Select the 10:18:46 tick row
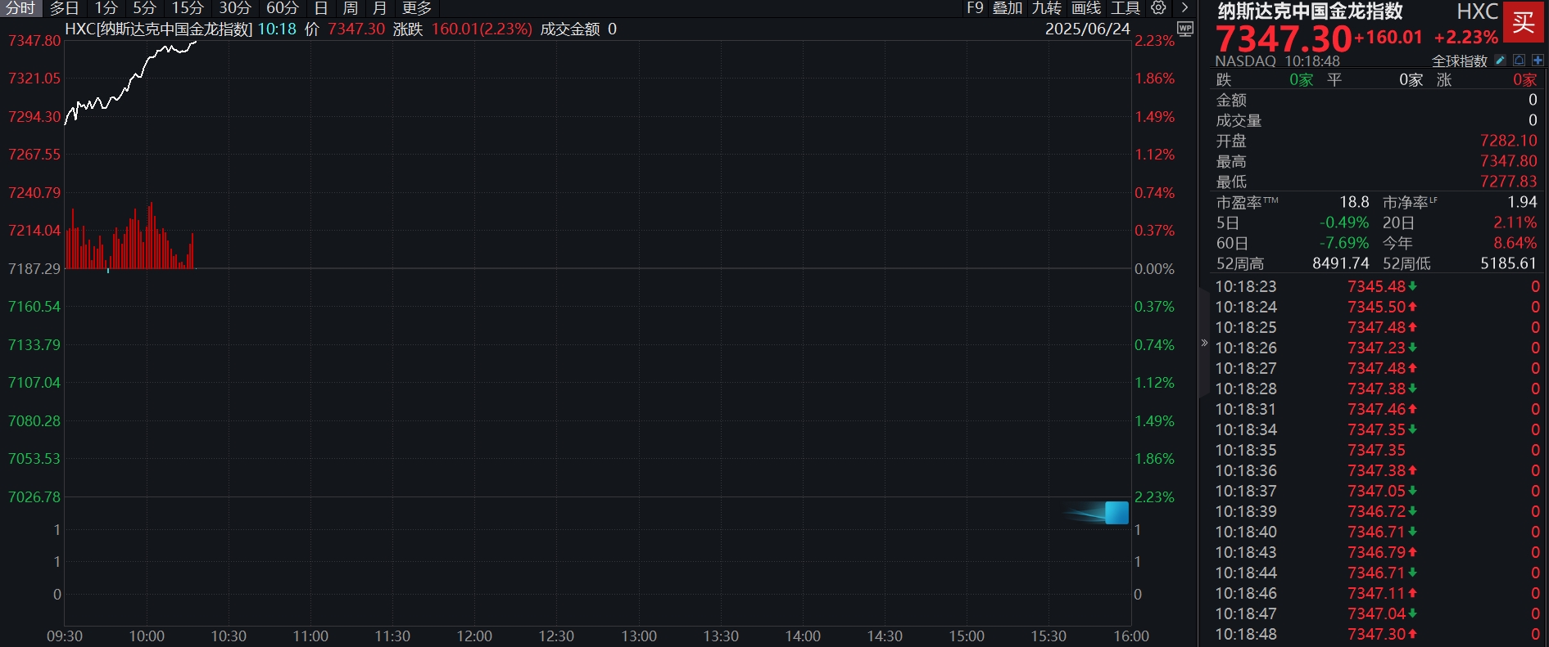Screen dimensions: 1549x647 (1377, 593)
